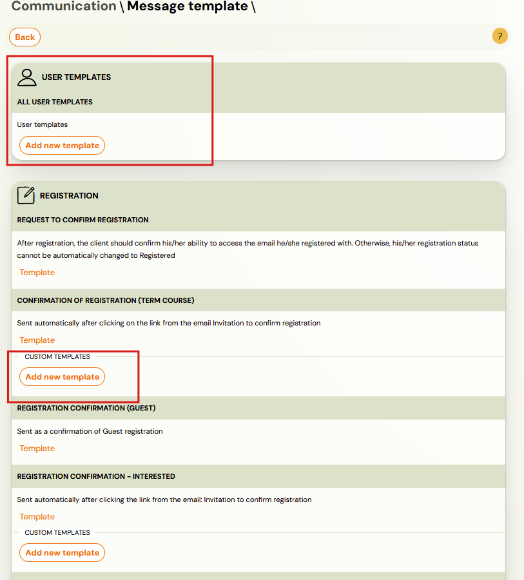Open Template link for Request to Confirm Registration
This screenshot has width=524, height=580.
click(37, 273)
